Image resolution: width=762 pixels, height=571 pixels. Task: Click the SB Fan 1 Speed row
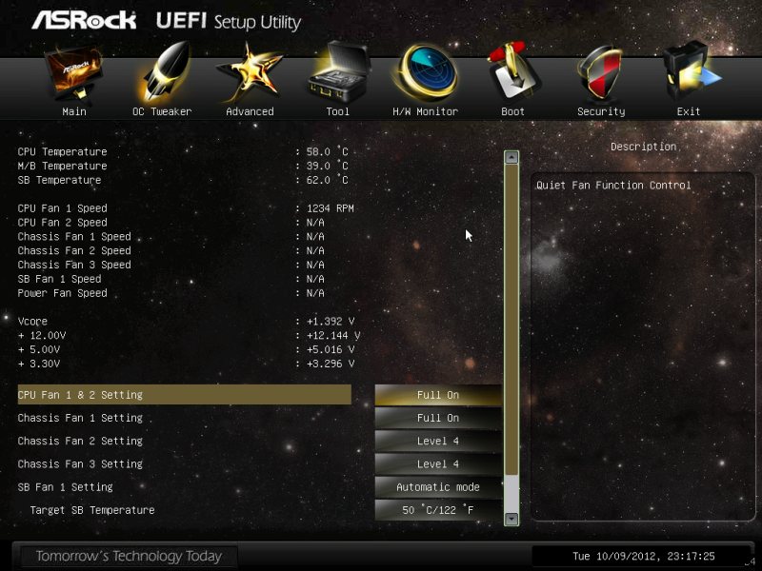click(x=171, y=279)
